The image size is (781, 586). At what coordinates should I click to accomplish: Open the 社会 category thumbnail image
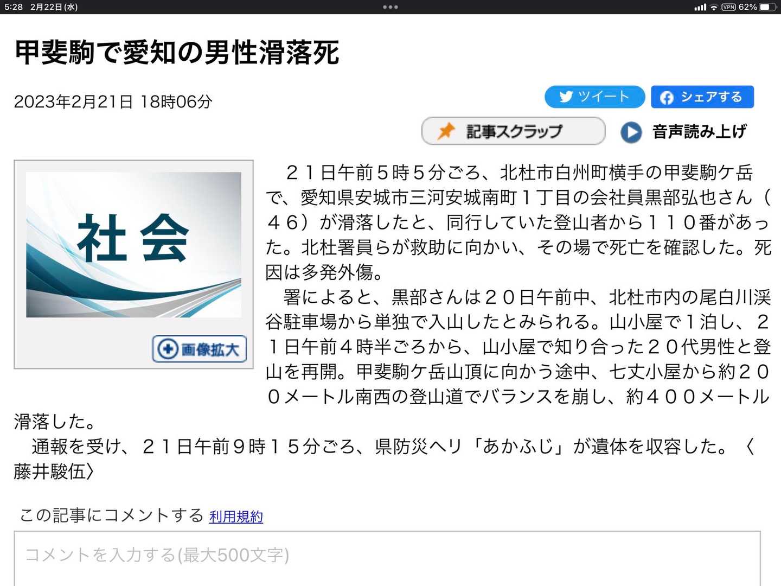[133, 245]
